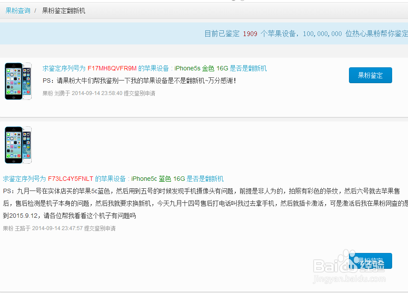The width and height of the screenshot is (408, 293).
Task: Select the 果粉 王路于 2014-09-14 23:47:57 submission line
Action: point(59,228)
